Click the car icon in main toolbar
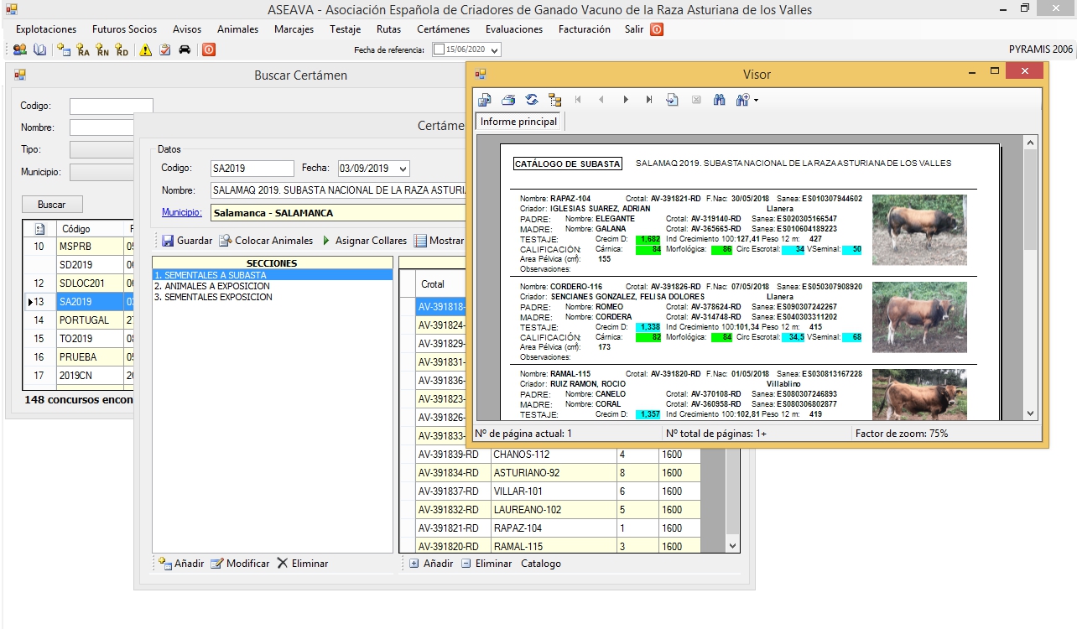 pos(185,50)
